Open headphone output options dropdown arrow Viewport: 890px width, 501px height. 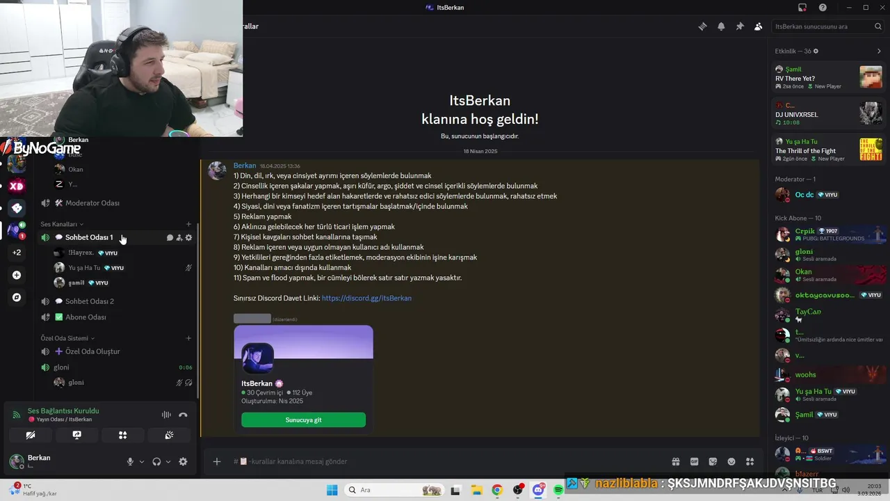pos(168,461)
